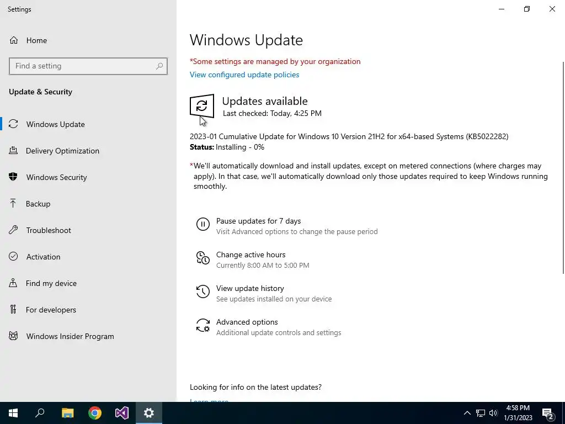Click the Windows Security shield icon
Screen dimensions: 565x424
pyautogui.click(x=13, y=177)
